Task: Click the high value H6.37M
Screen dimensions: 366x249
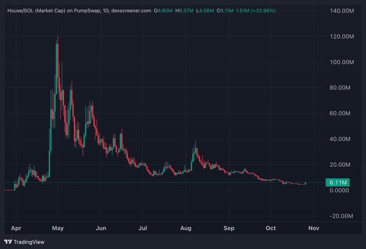Action: point(184,11)
